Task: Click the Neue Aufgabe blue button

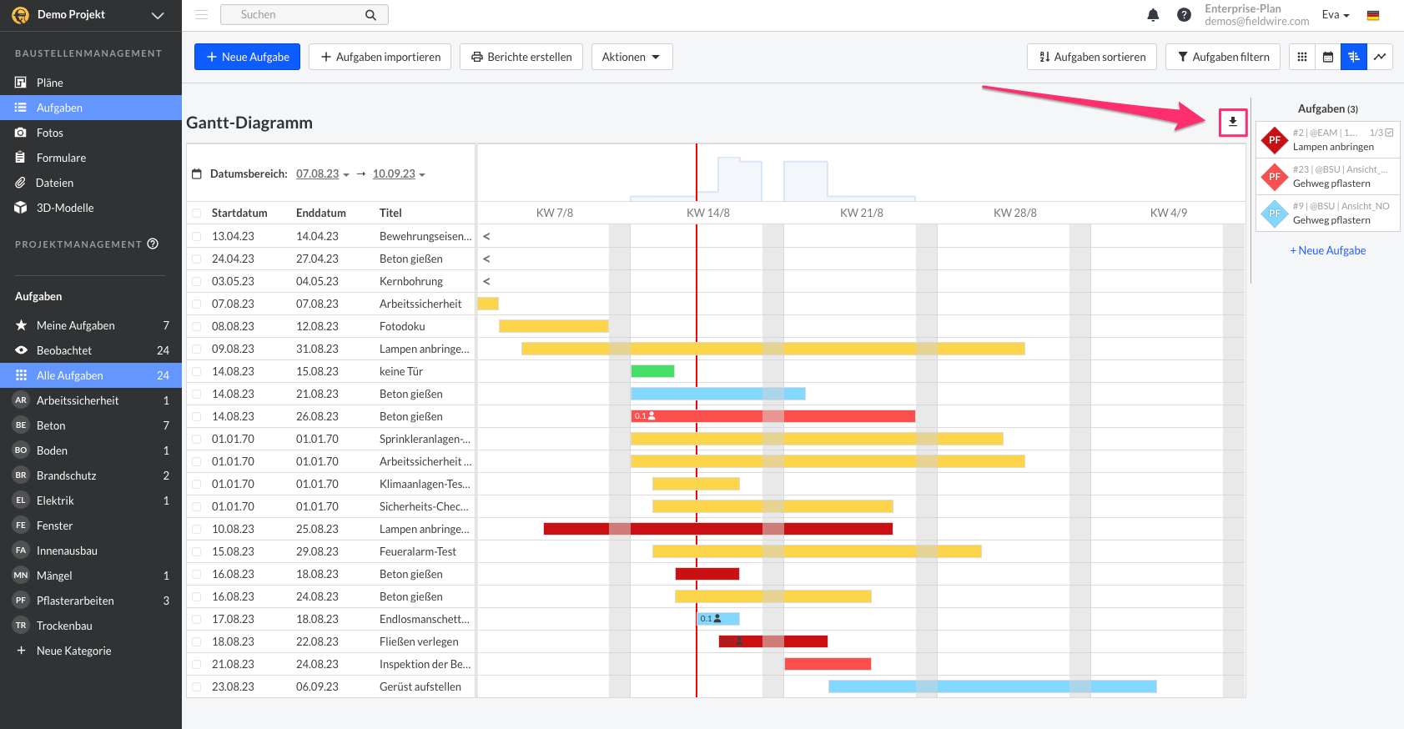Action: [247, 57]
